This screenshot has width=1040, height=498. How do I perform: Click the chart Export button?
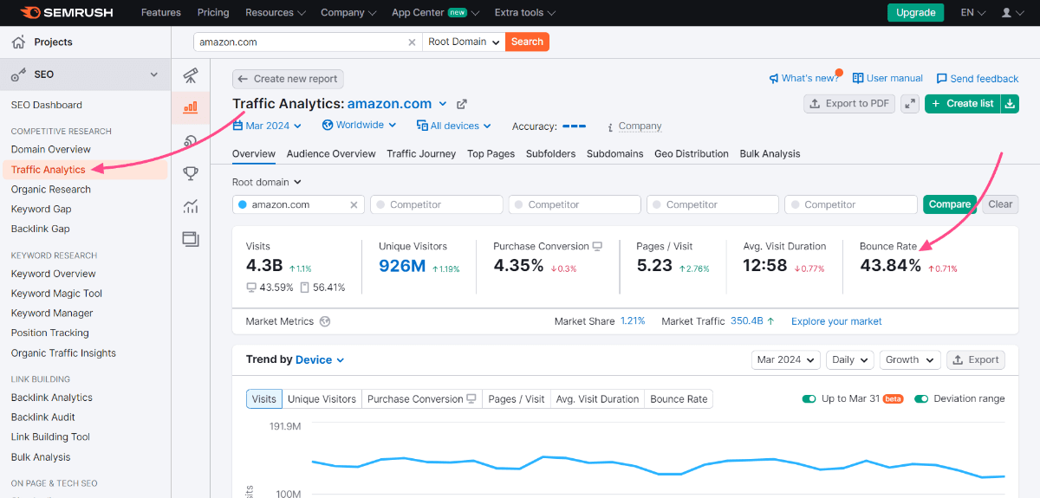[976, 359]
